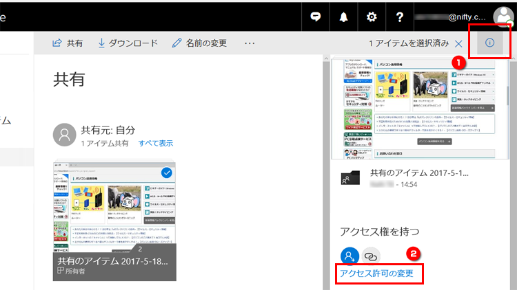Click the link sharing icon

tap(371, 256)
